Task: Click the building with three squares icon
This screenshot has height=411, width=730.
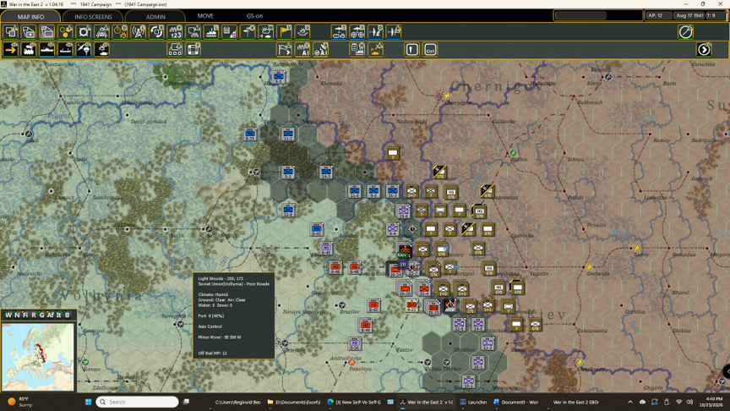Action: click(x=175, y=49)
